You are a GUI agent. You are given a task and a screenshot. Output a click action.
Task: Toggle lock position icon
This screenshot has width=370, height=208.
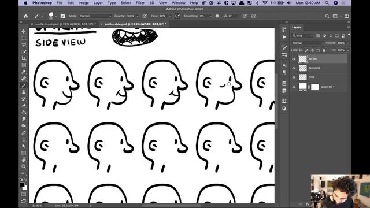(312, 50)
